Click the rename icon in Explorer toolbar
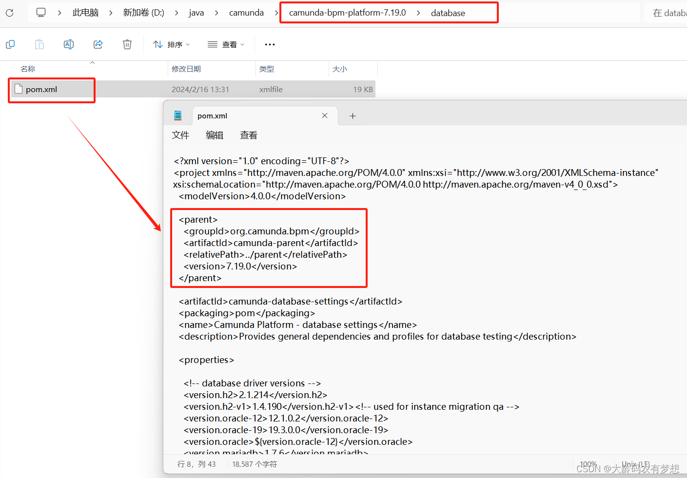This screenshot has width=687, height=478. pyautogui.click(x=69, y=44)
